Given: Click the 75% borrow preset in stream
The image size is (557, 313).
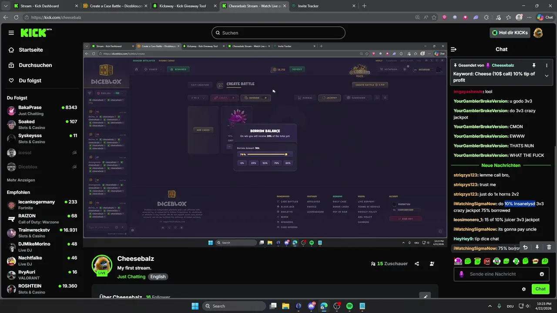Looking at the screenshot, I should pyautogui.click(x=276, y=163).
